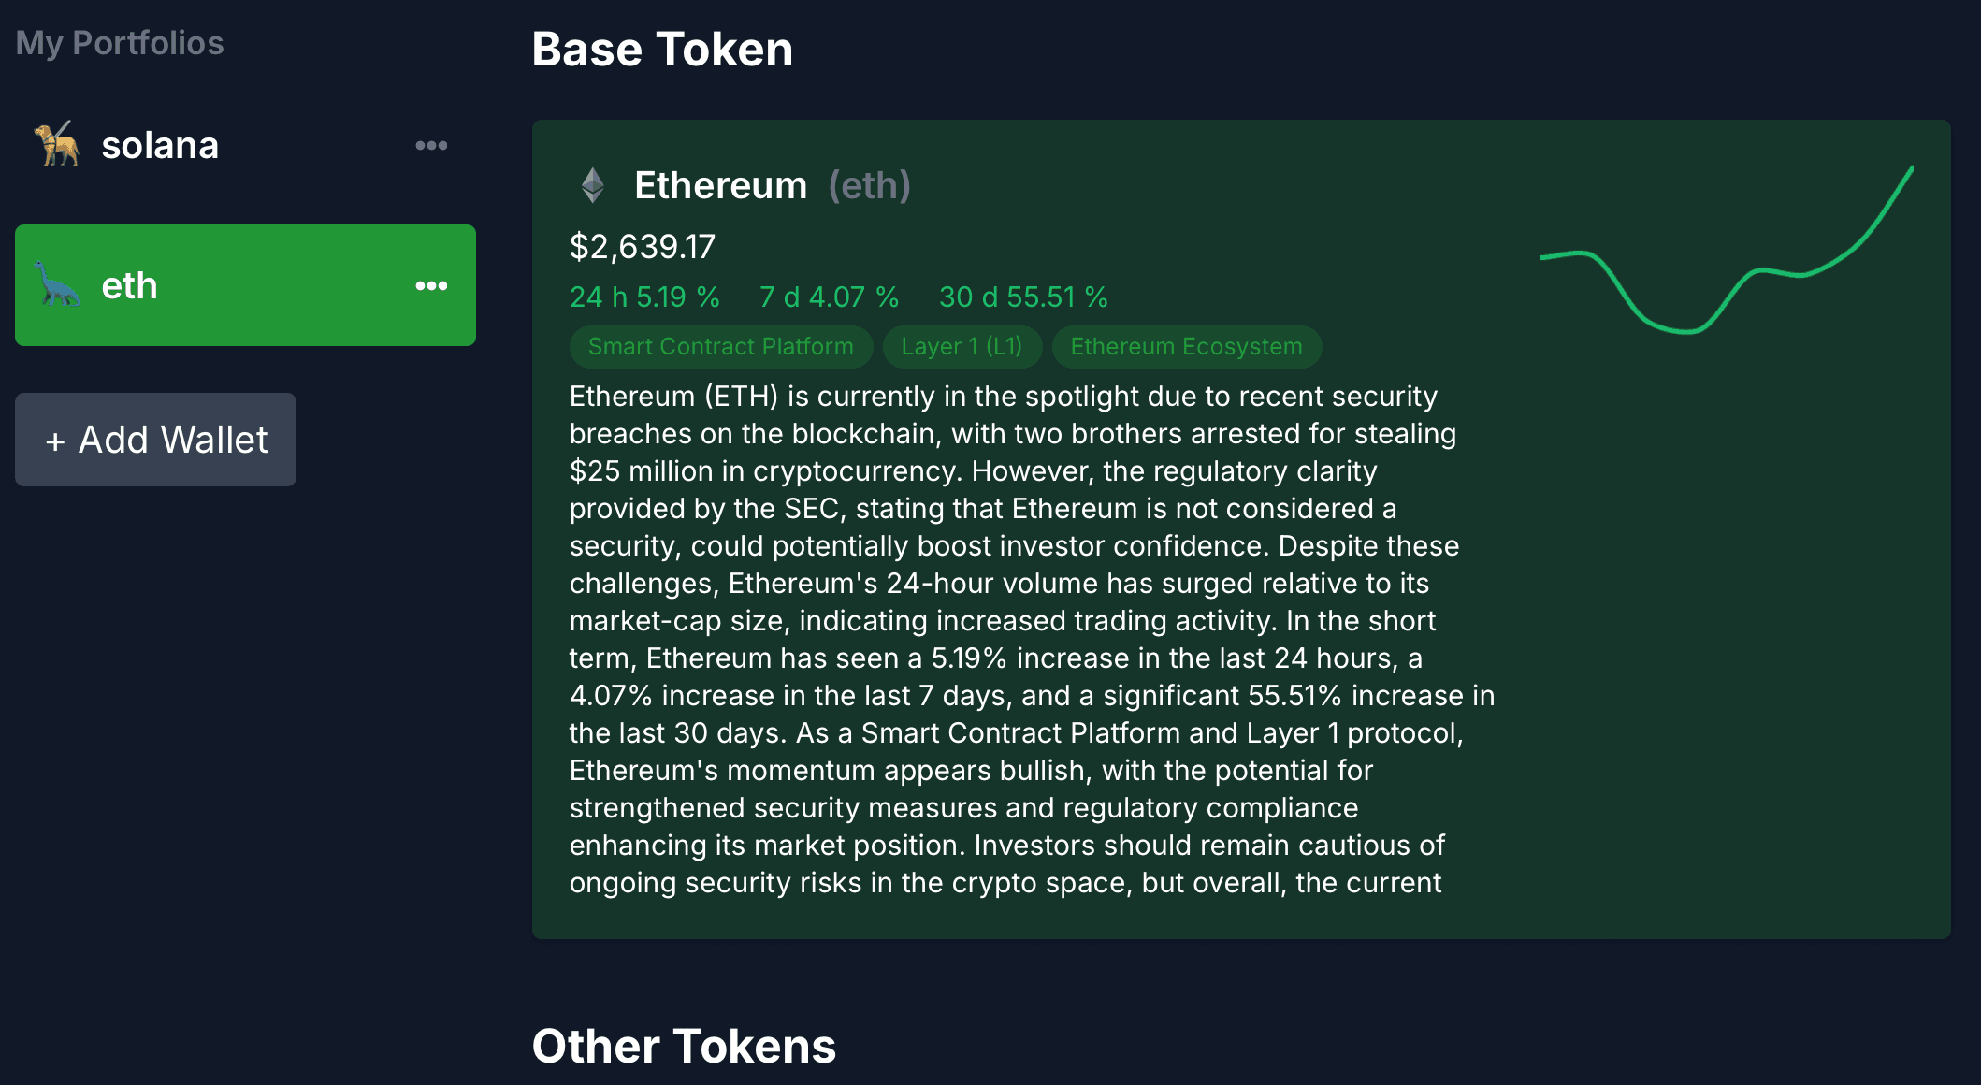The image size is (1981, 1085).
Task: Click the Ethereum token name heading
Action: click(720, 185)
